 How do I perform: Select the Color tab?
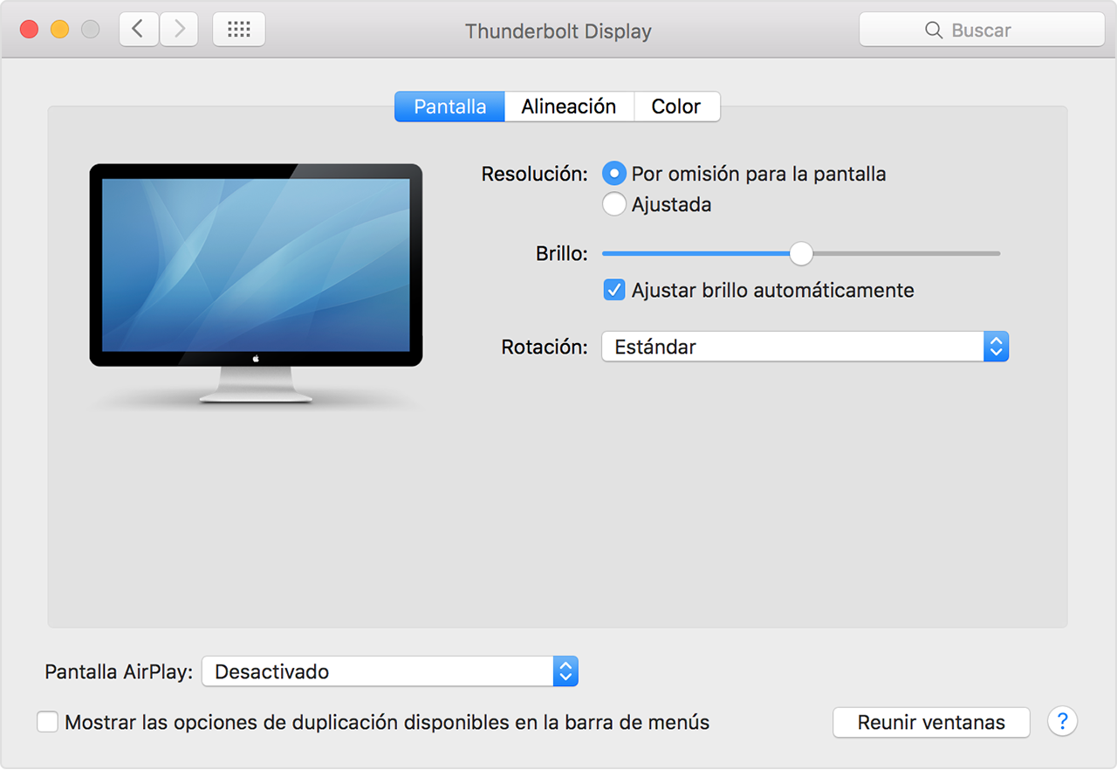(x=676, y=107)
